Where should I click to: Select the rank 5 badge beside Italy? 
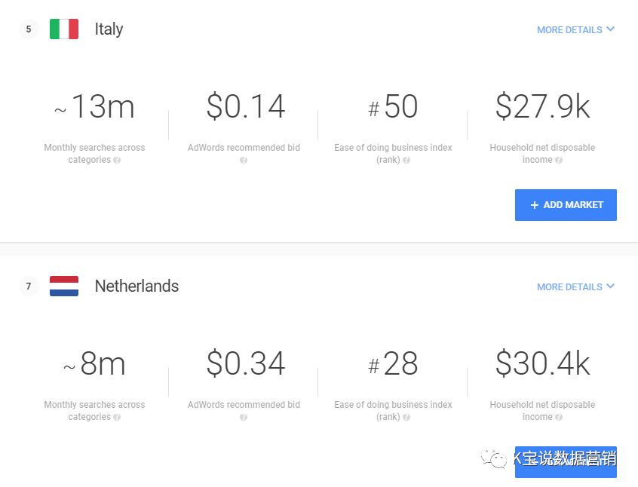(29, 29)
